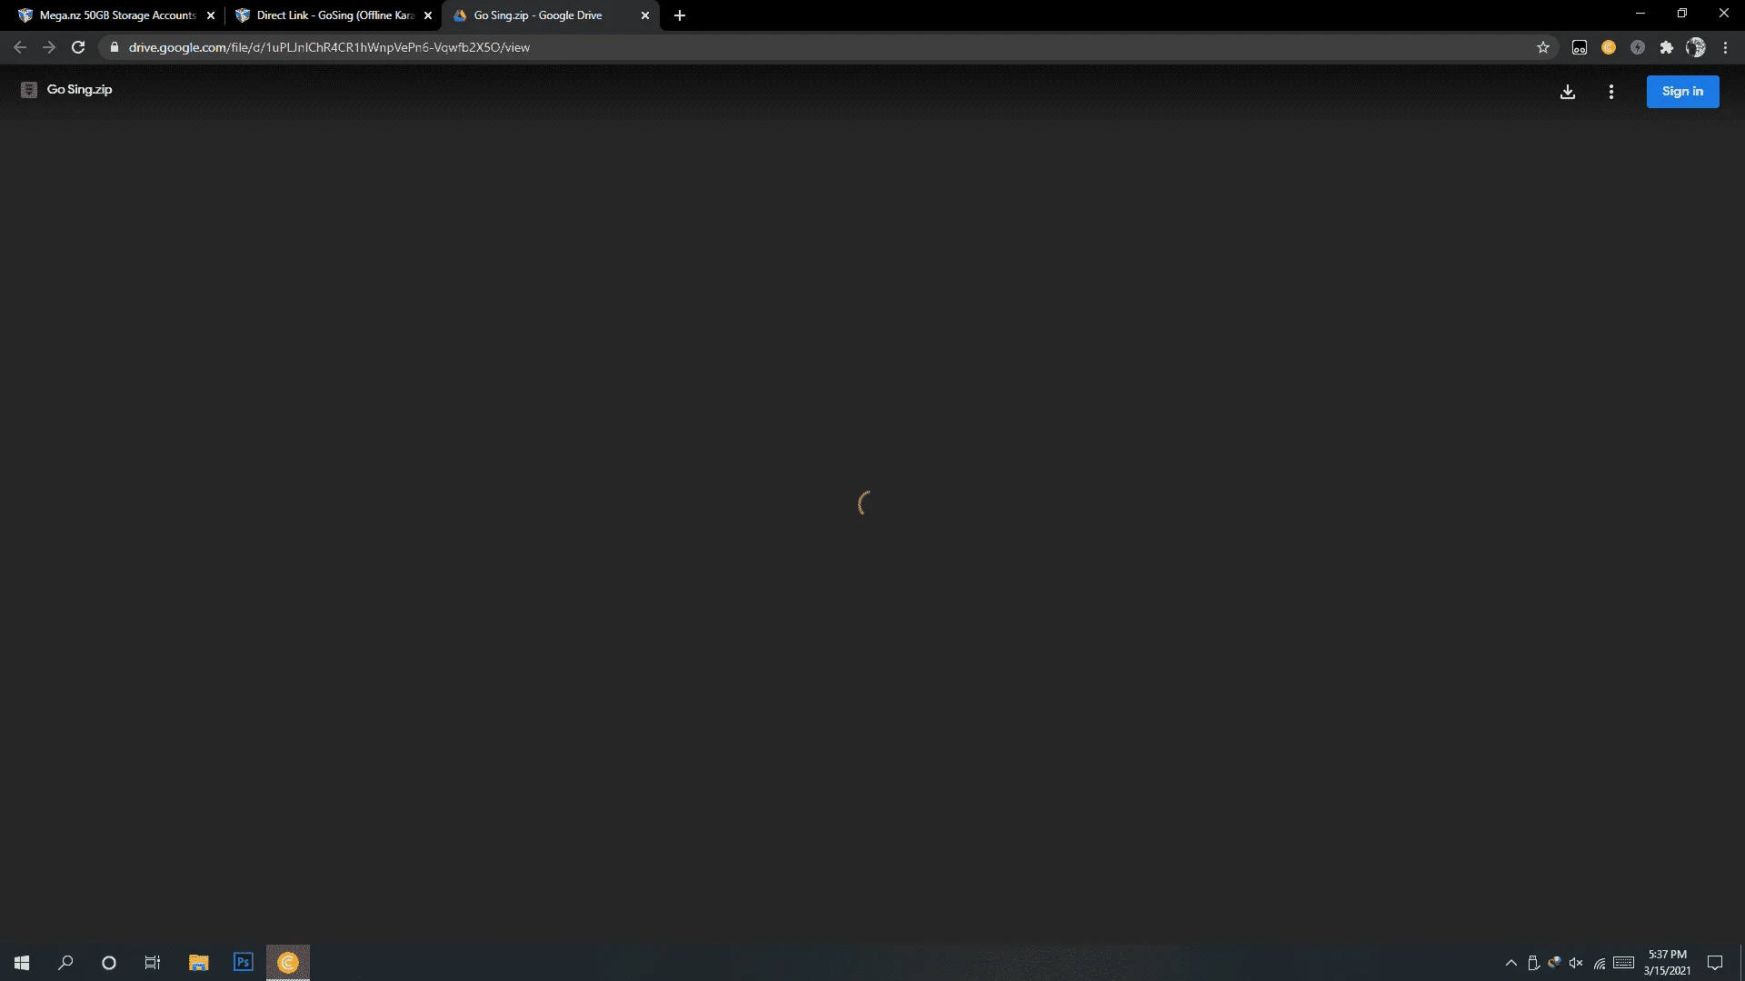Image resolution: width=1745 pixels, height=981 pixels.
Task: Open the Google Drive more actions menu
Action: (1611, 92)
